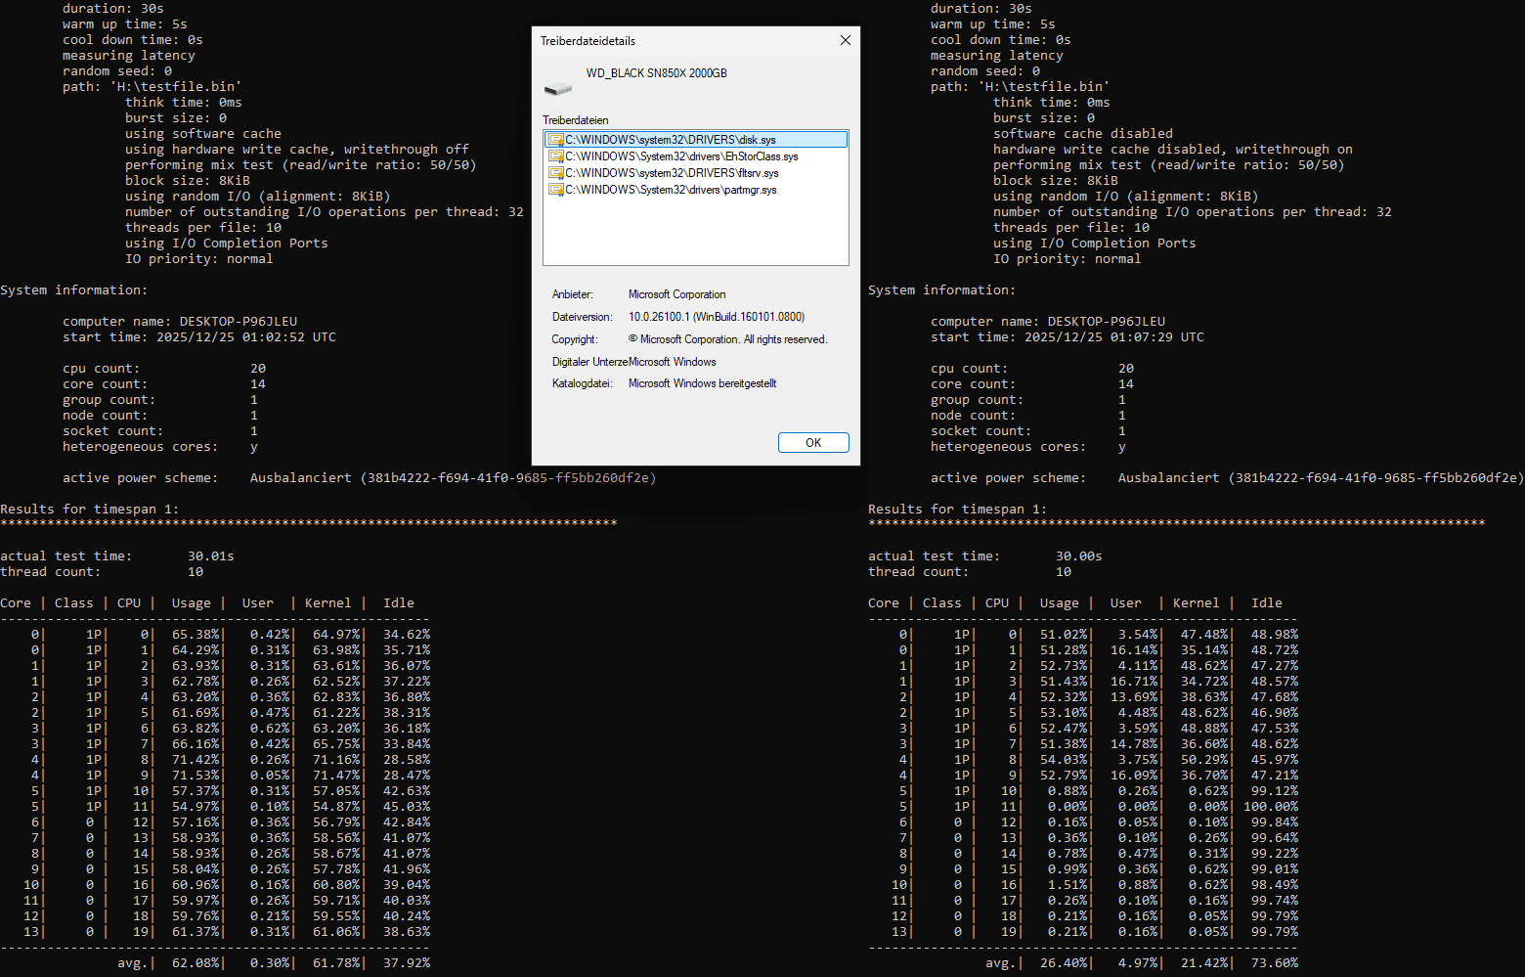Select disk.sys driver file entry

point(696,140)
